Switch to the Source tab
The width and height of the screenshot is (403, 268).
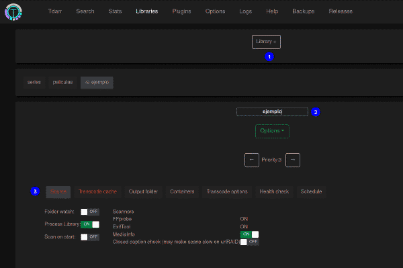tap(58, 191)
